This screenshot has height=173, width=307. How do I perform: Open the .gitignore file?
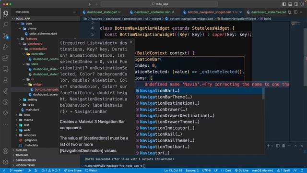point(30,140)
